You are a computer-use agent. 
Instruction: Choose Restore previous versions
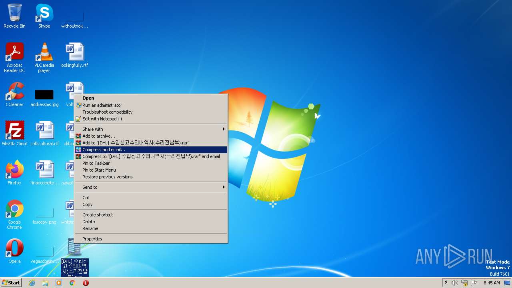click(x=151, y=177)
